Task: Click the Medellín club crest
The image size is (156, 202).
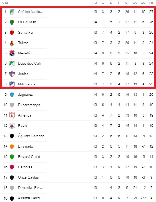Action: pyautogui.click(x=12, y=53)
